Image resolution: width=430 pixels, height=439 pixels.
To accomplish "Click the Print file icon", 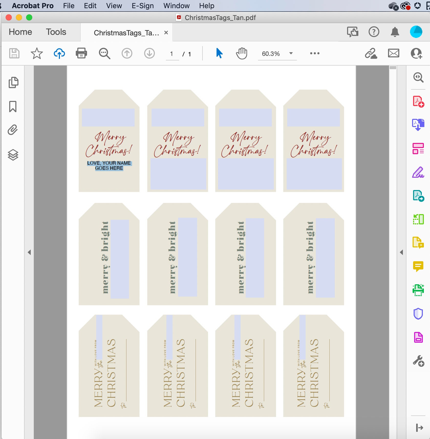I will coord(81,54).
